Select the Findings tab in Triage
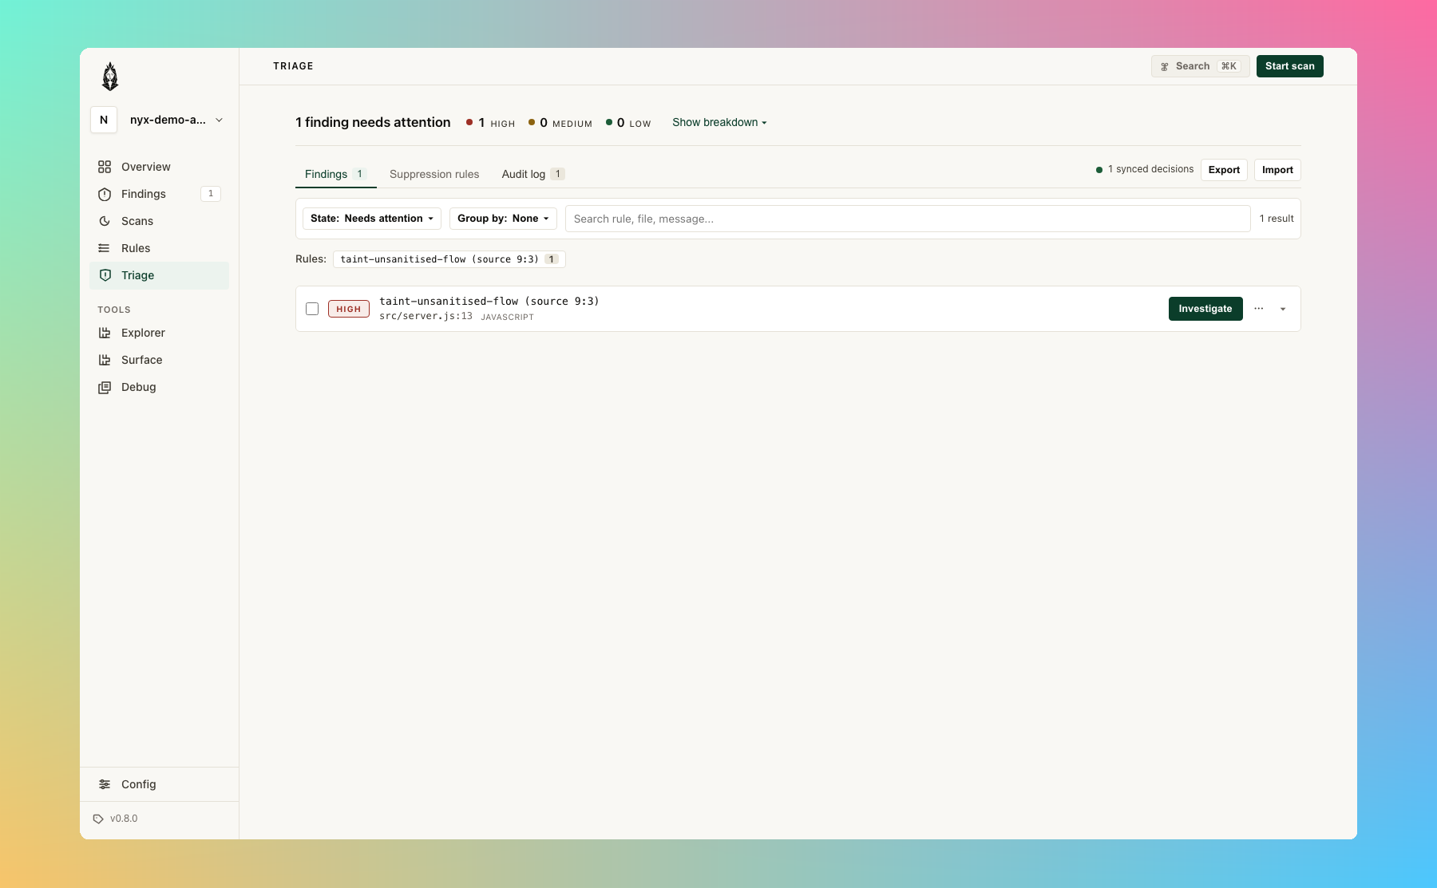 [x=335, y=174]
